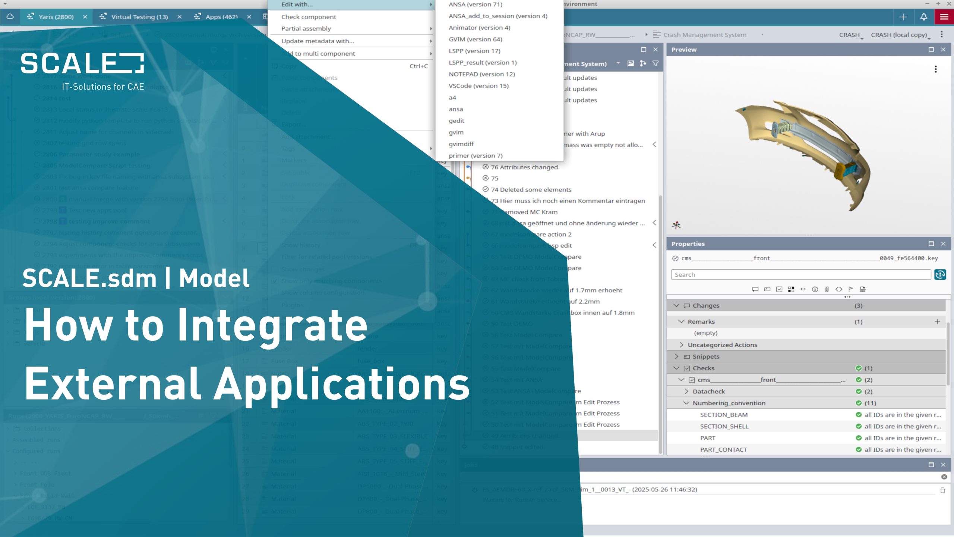Click the grid tiles icon in Properties toolbar
This screenshot has height=537, width=954.
(791, 289)
